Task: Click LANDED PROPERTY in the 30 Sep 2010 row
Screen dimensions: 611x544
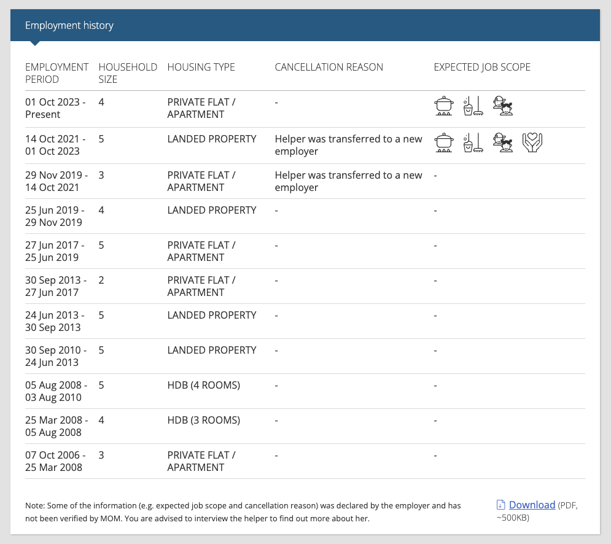Action: pos(212,350)
